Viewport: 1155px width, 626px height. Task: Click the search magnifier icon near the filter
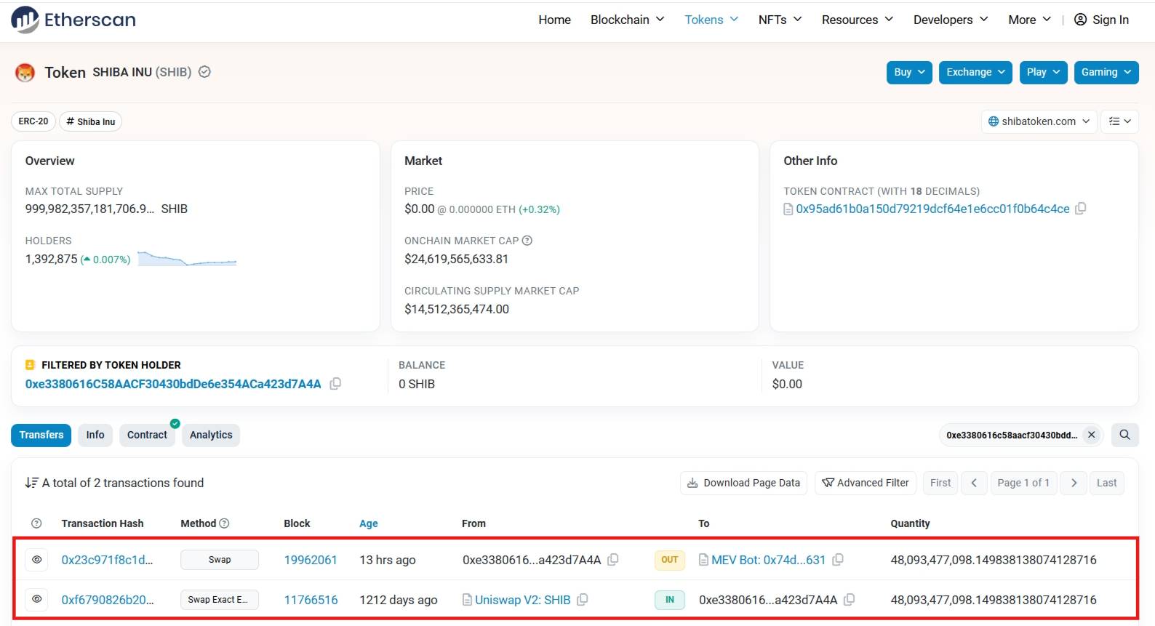click(1124, 435)
